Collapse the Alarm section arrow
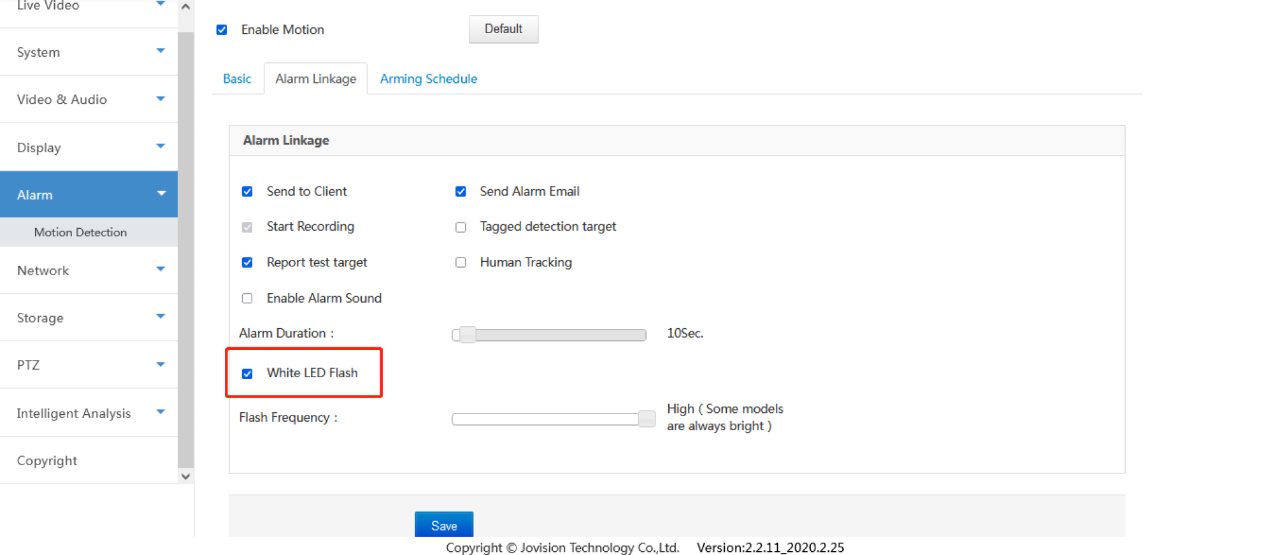The height and width of the screenshot is (555, 1274). (161, 194)
